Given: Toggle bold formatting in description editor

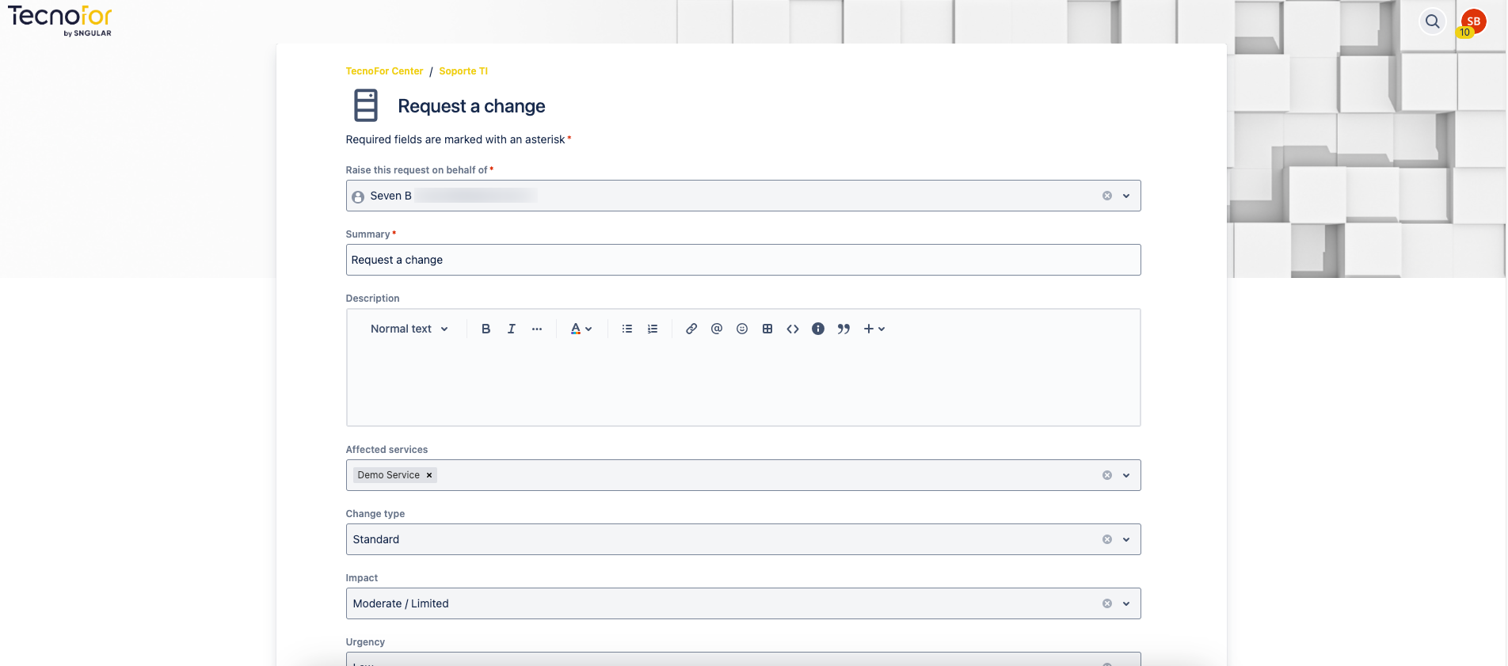Looking at the screenshot, I should pyautogui.click(x=486, y=329).
